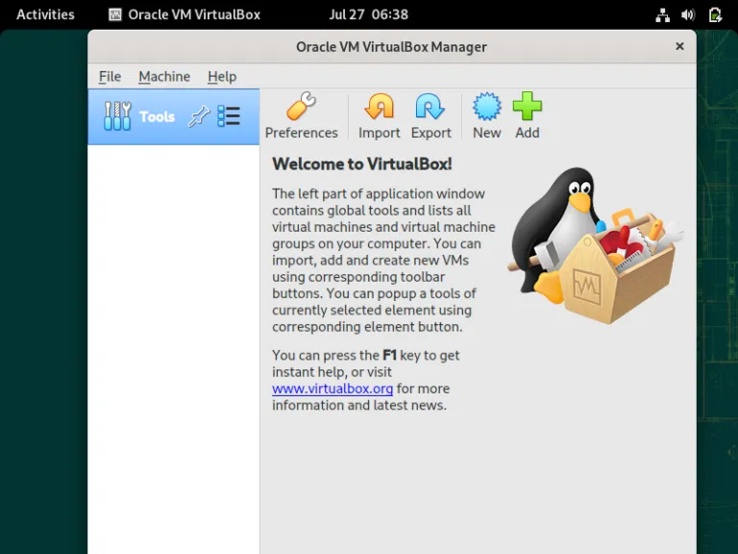Open the clock showing Jul 27 06:38
Viewport: 738px width, 554px height.
369,14
